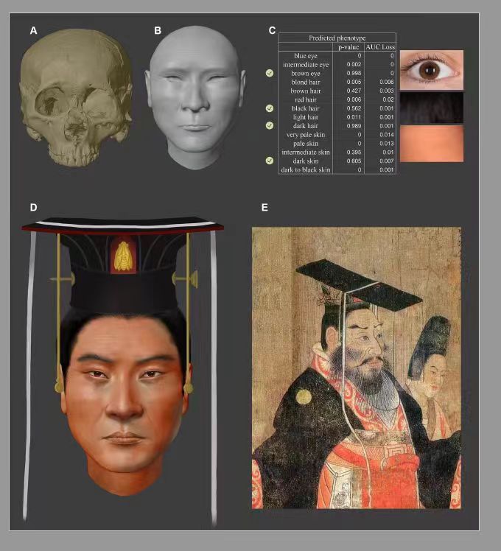Select the skull scan in panel A
The width and height of the screenshot is (501, 551).
tap(75, 97)
